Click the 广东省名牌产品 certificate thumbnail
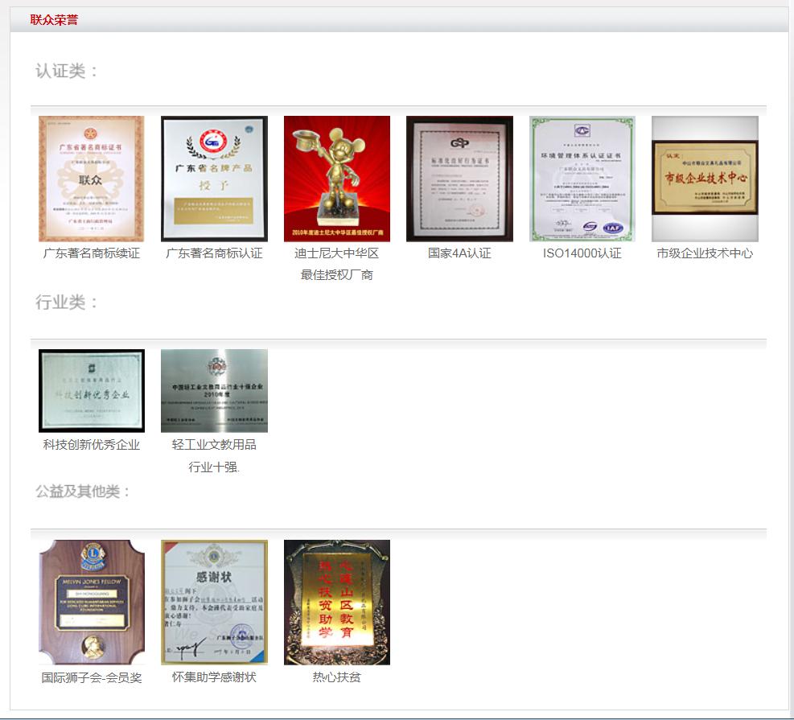The width and height of the screenshot is (794, 720). coord(214,179)
